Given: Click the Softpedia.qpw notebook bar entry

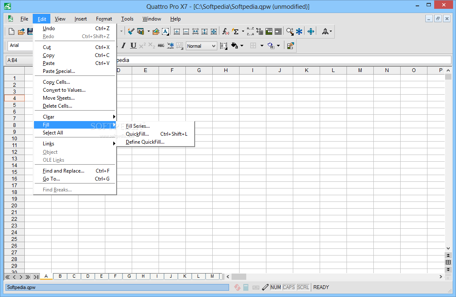Looking at the screenshot, I should [117, 287].
